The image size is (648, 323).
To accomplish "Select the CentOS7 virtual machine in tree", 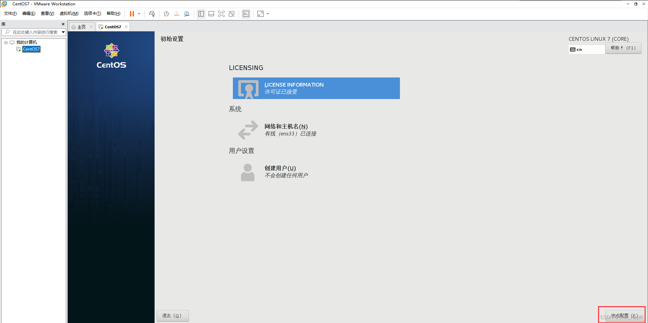I will click(31, 49).
